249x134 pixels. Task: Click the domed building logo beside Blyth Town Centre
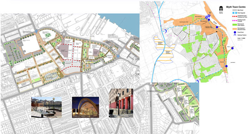(221, 10)
